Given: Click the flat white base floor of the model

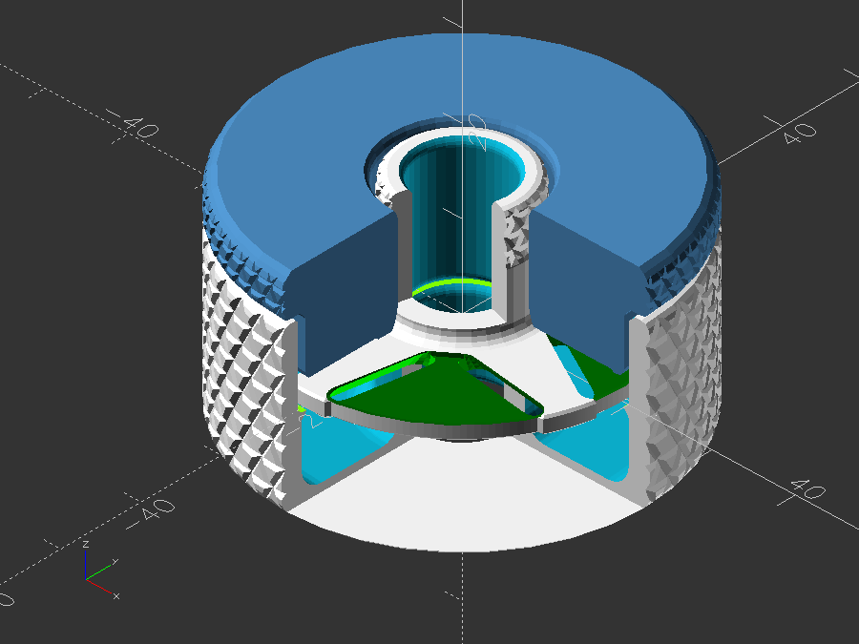Looking at the screenshot, I should coord(463,495).
